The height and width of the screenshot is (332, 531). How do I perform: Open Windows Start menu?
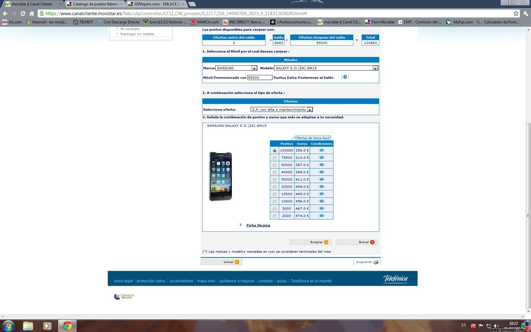(x=9, y=326)
